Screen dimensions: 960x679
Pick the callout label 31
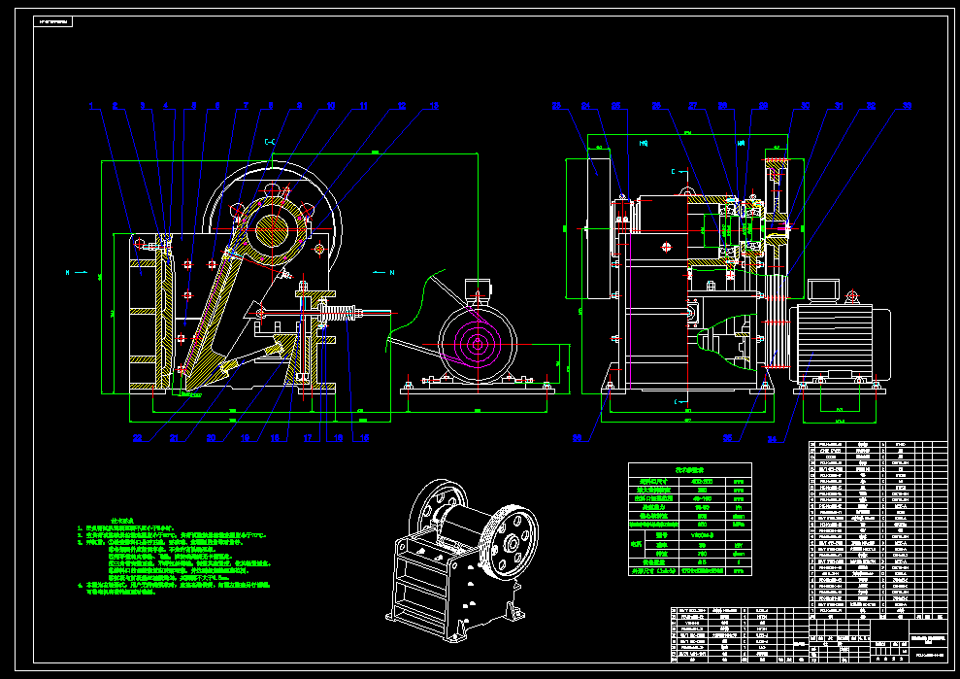pyautogui.click(x=839, y=106)
